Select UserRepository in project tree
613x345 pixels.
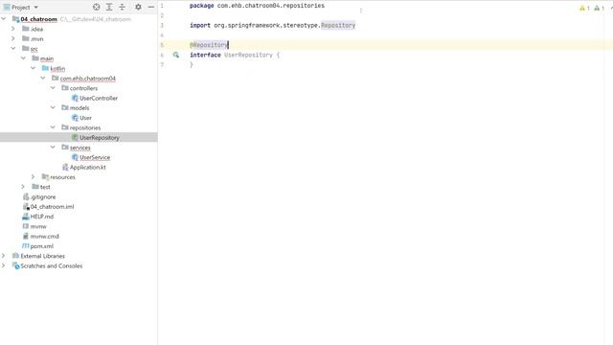click(x=100, y=138)
